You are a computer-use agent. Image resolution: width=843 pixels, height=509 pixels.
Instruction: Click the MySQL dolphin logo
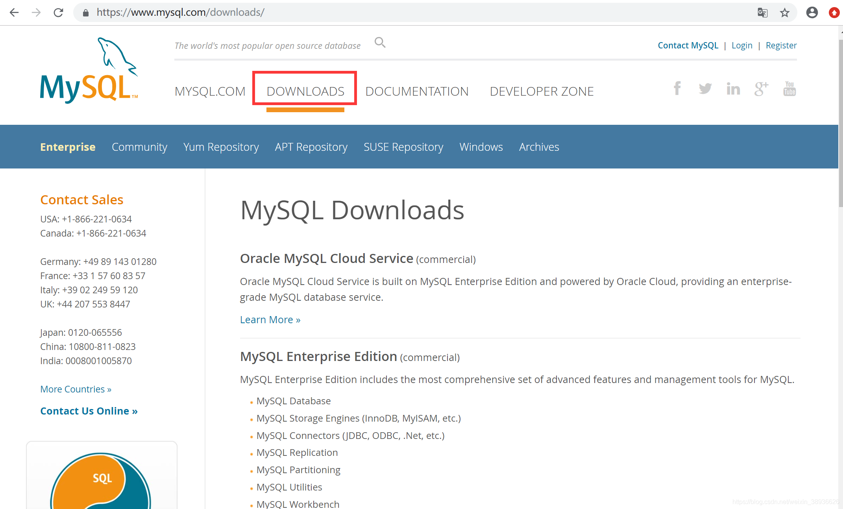(x=89, y=70)
